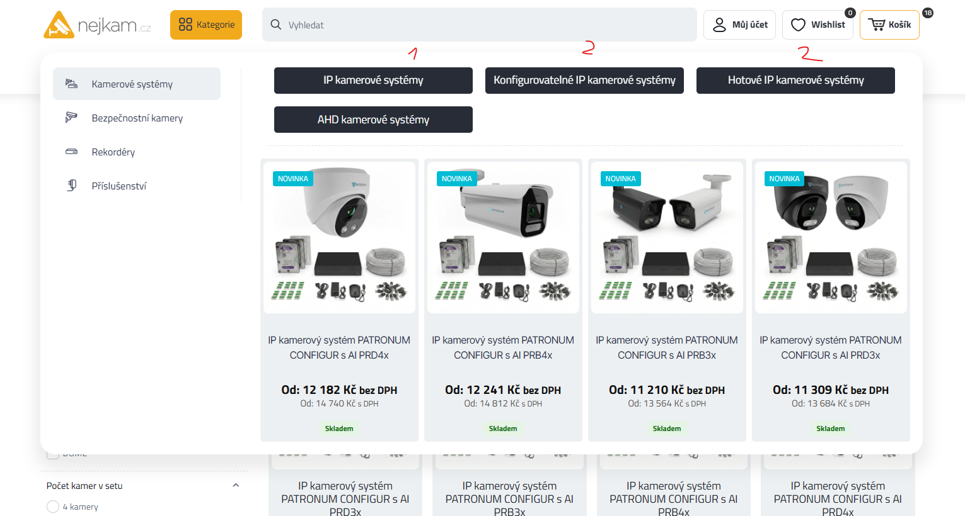Image resolution: width=965 pixels, height=516 pixels.
Task: Select the 4 kamery radio button
Action: [x=53, y=507]
